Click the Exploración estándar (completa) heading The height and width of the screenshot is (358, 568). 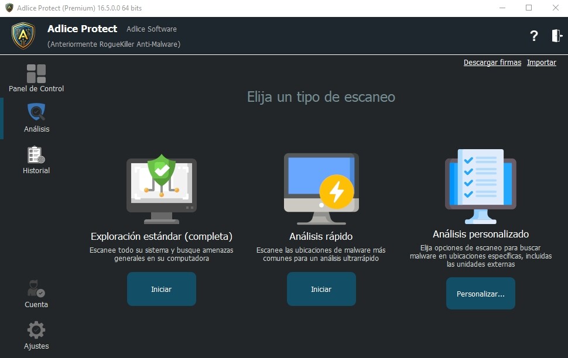tap(162, 236)
